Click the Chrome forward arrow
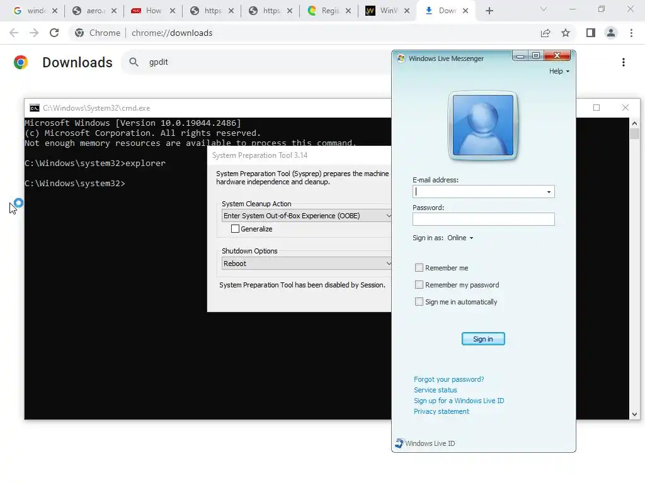The height and width of the screenshot is (483, 645). pyautogui.click(x=34, y=33)
